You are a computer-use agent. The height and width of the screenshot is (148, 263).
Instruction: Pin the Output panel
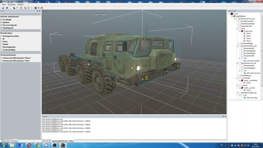(223, 116)
